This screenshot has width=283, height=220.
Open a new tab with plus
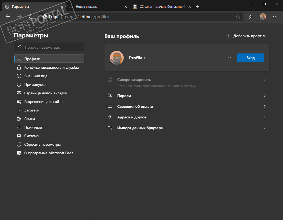click(198, 7)
